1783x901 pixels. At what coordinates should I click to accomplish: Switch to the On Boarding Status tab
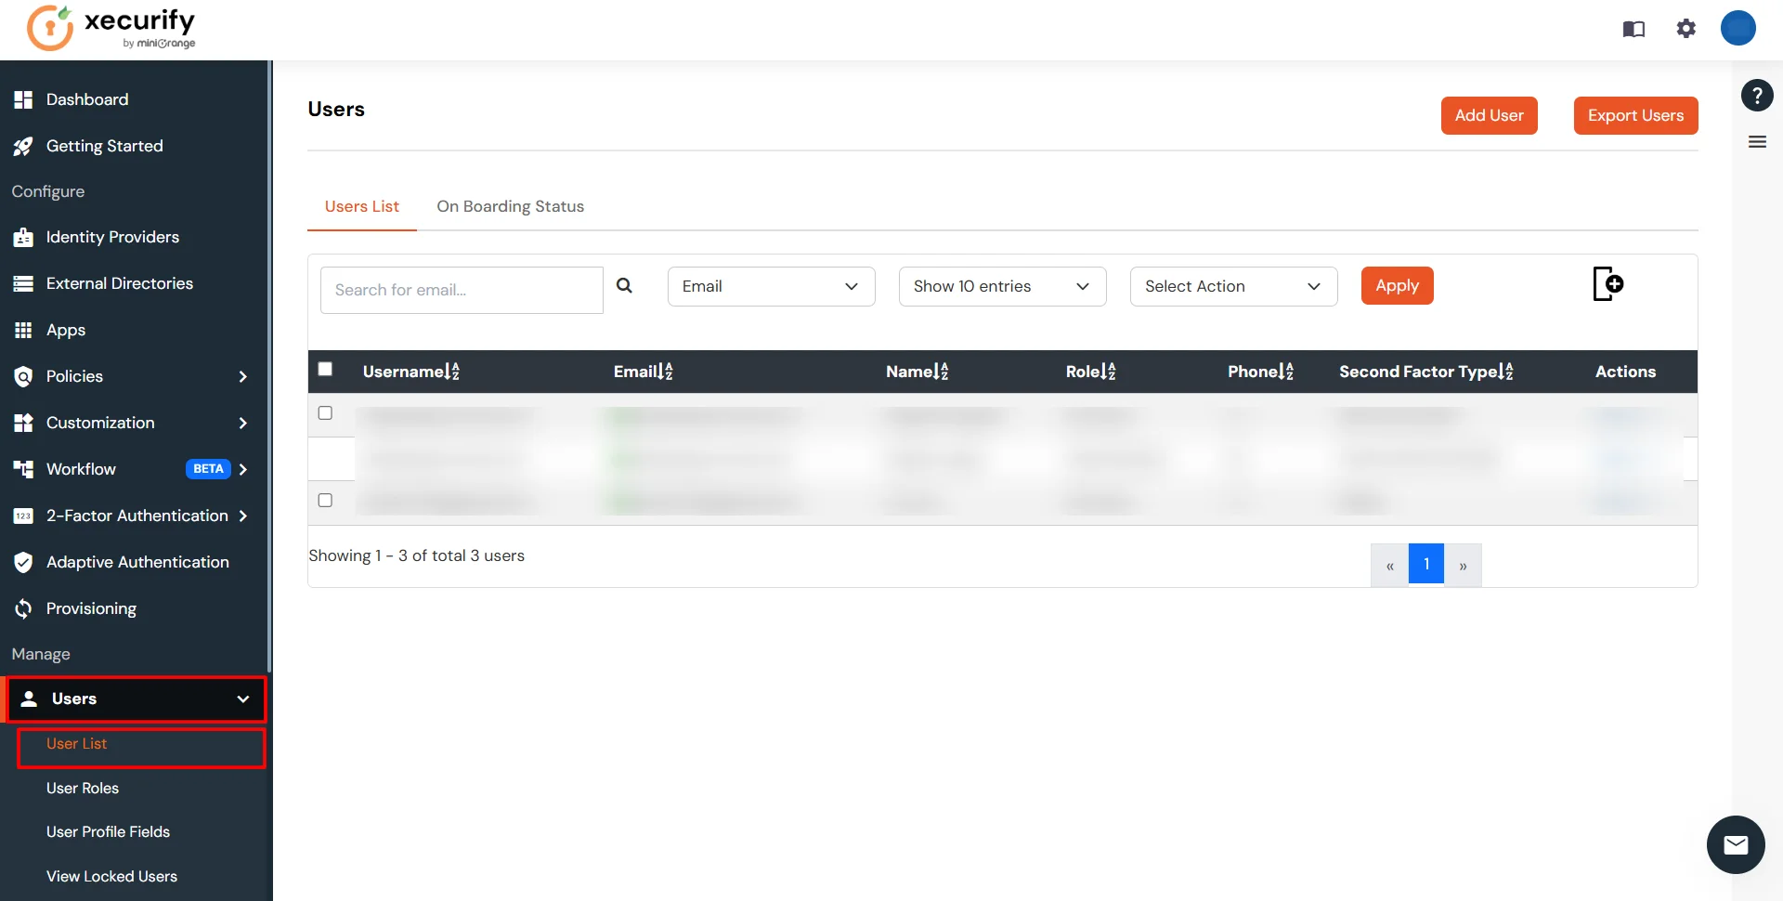tap(511, 206)
